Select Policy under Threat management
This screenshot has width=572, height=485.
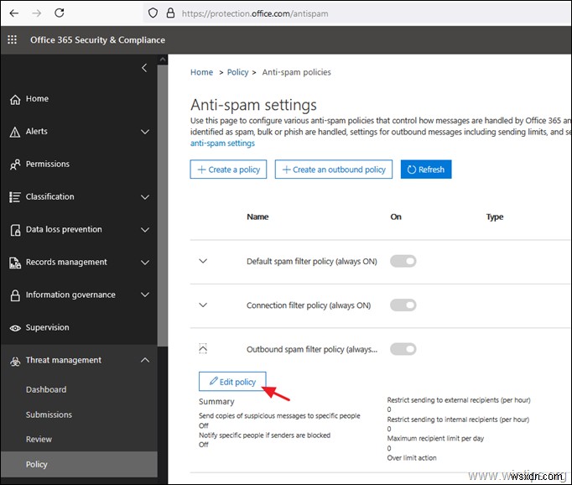coord(79,464)
